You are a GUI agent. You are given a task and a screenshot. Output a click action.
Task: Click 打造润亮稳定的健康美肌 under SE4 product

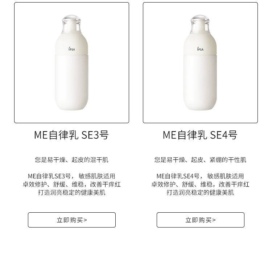pyautogui.click(x=200, y=192)
